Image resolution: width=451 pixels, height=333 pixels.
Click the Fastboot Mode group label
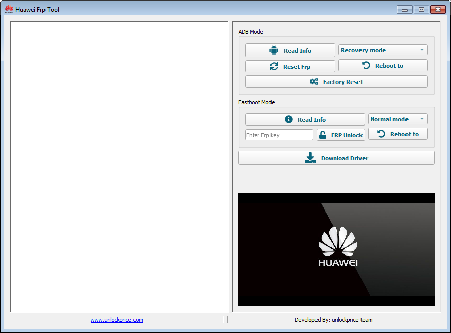pos(256,102)
